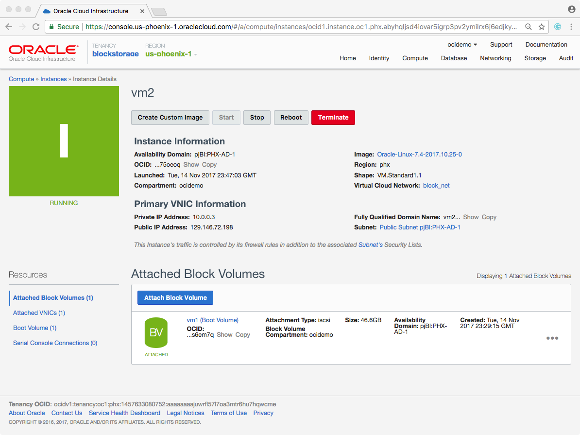Image resolution: width=580 pixels, height=435 pixels.
Task: Click the zoom magnifier icon in the address bar
Action: [x=529, y=27]
